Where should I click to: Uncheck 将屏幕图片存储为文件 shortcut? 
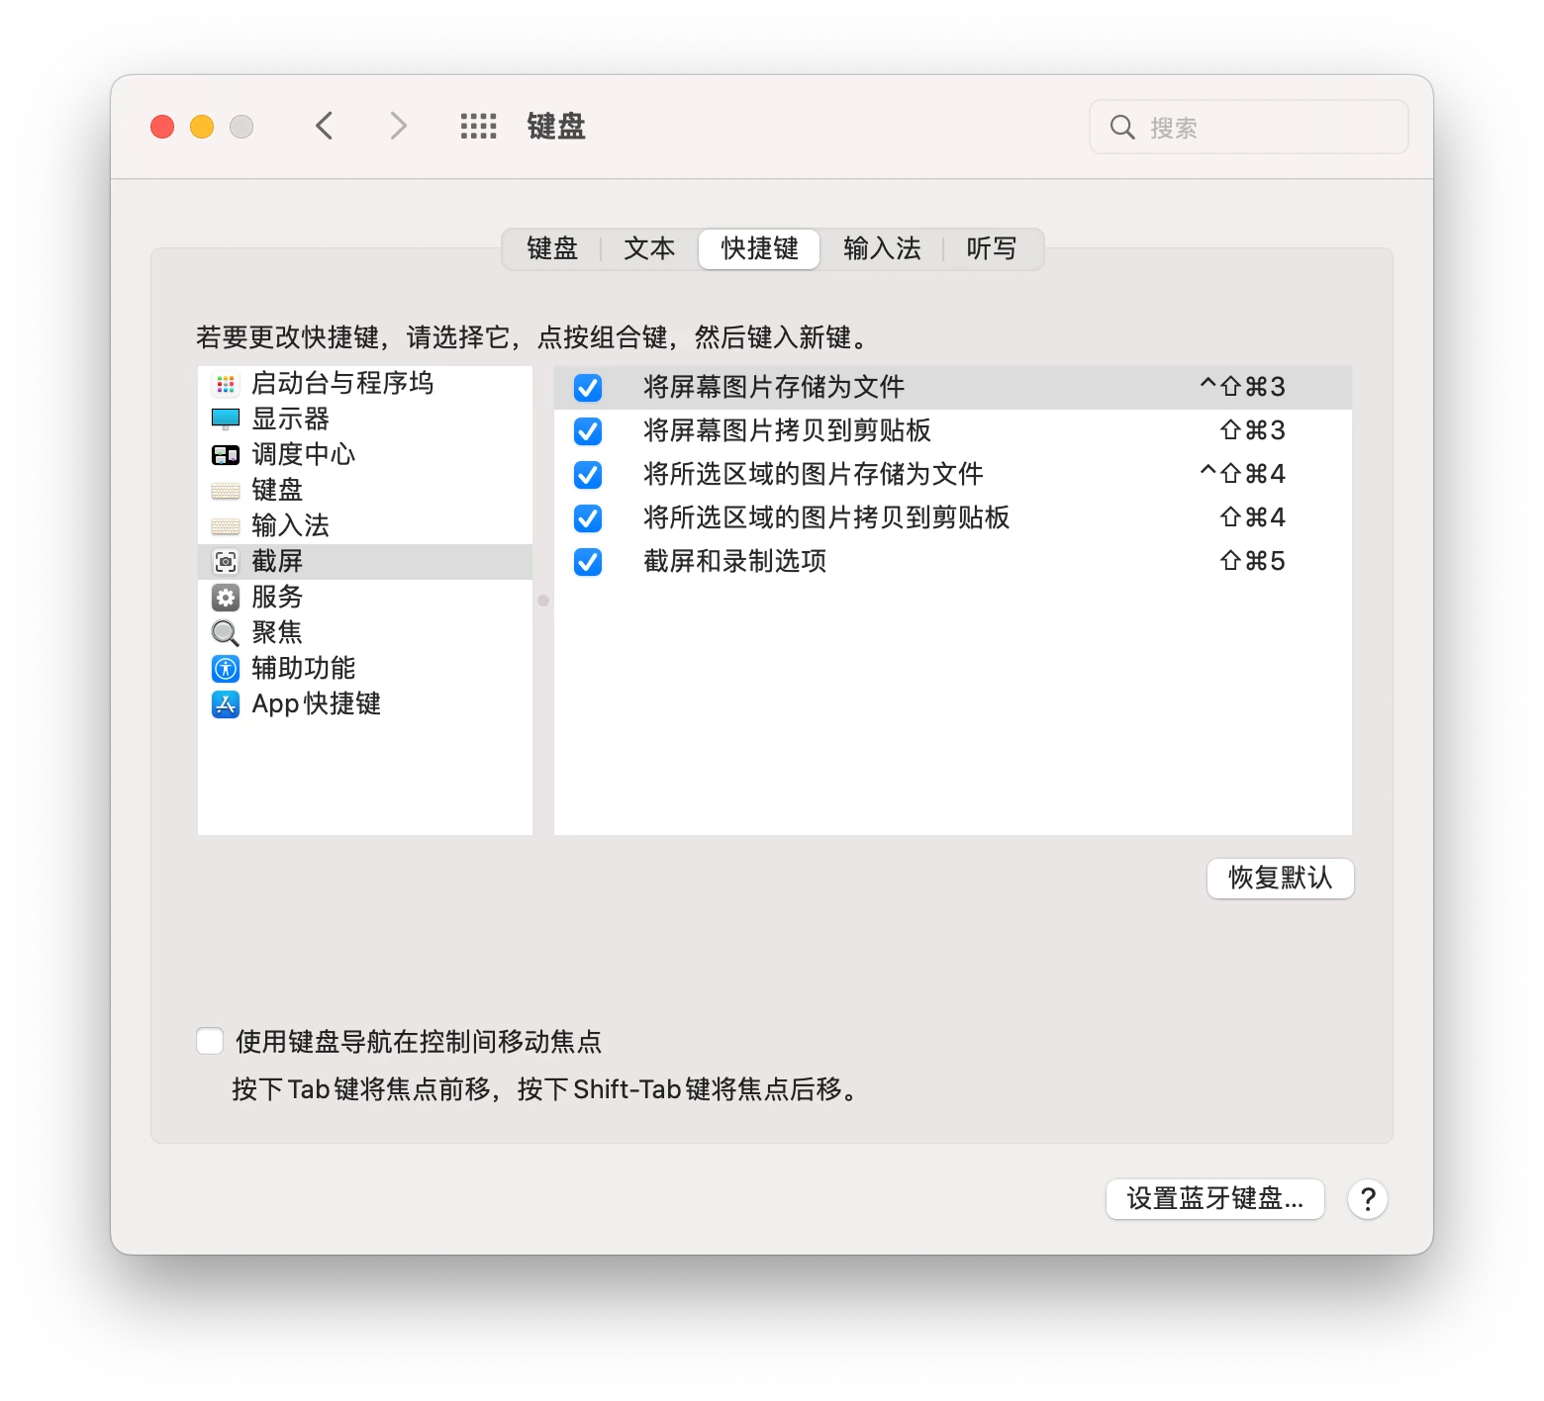[588, 388]
